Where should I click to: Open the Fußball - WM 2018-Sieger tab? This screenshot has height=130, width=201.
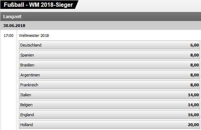pyautogui.click(x=38, y=5)
